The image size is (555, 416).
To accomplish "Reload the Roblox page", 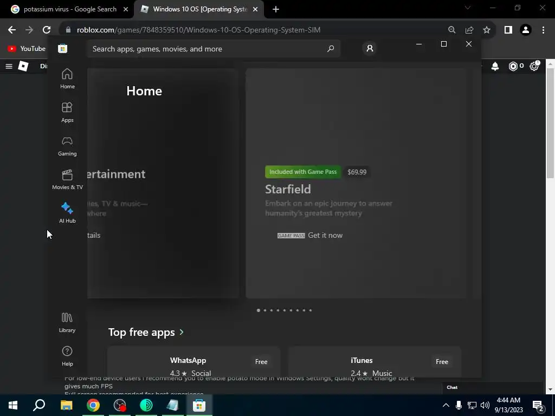I will point(47,30).
